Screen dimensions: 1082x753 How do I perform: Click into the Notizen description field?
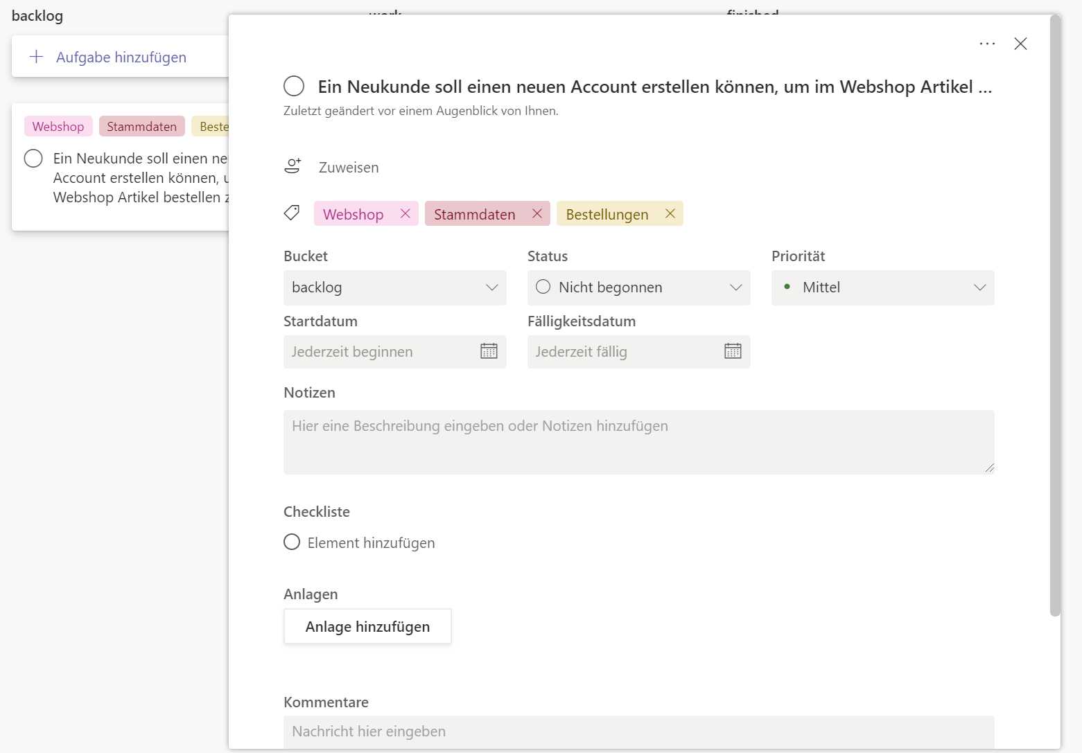pos(638,441)
